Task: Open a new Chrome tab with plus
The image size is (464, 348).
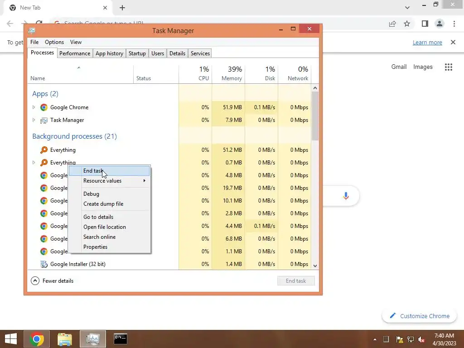Action: (x=122, y=8)
